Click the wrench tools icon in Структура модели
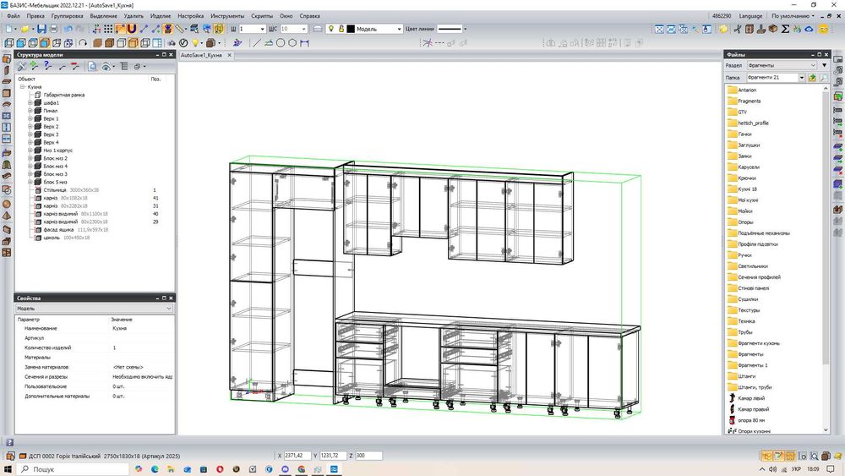 click(x=22, y=66)
